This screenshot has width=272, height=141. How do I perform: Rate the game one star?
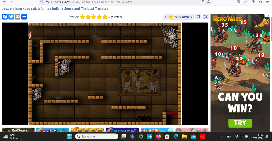click(83, 17)
